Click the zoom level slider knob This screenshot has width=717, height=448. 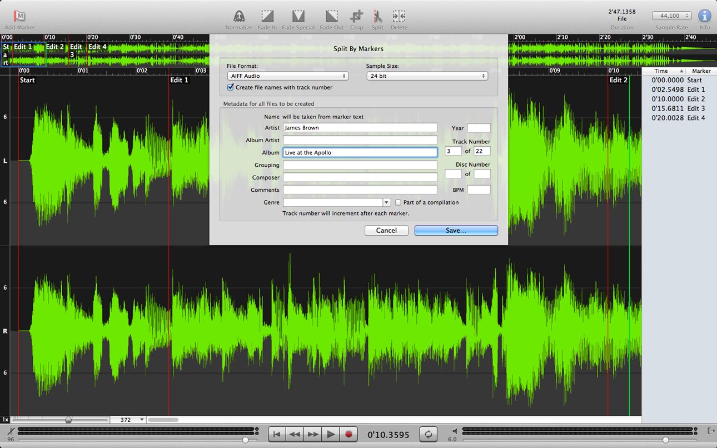(68, 420)
